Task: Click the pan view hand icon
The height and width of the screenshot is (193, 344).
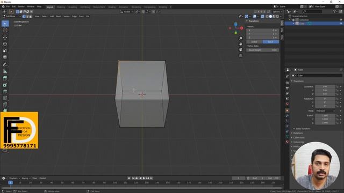Action: (x=241, y=44)
